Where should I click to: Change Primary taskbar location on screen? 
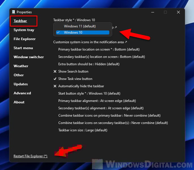tap(99, 49)
